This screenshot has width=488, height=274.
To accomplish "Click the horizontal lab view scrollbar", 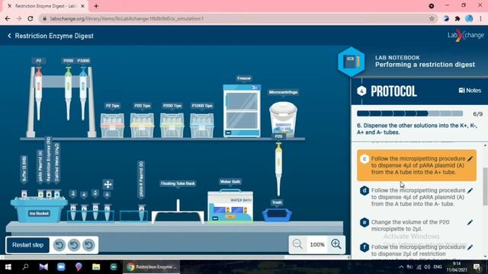I will pos(144,257).
